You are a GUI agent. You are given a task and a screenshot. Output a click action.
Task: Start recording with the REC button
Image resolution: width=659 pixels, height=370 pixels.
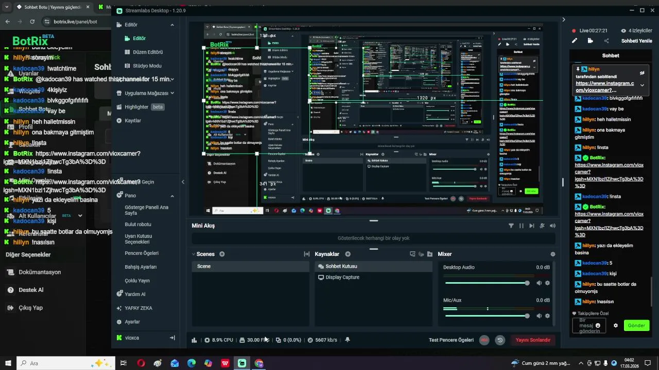pyautogui.click(x=484, y=340)
